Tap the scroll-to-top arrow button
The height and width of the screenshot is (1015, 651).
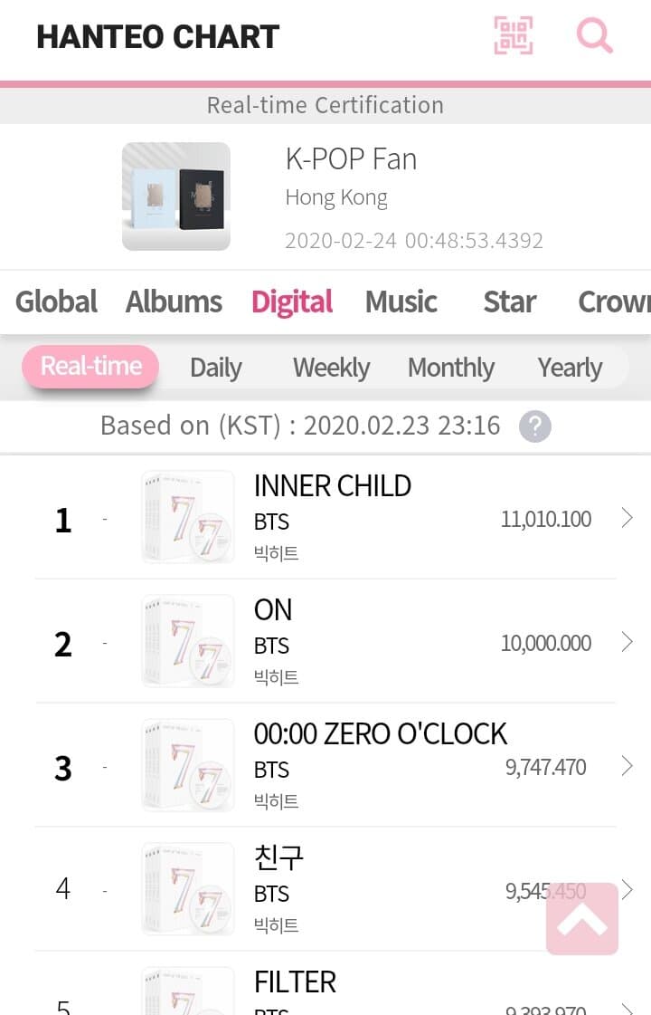582,919
